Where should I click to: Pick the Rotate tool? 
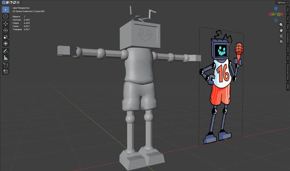coord(6,30)
